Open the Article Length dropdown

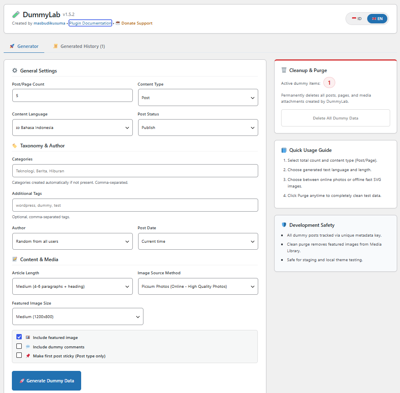73,287
